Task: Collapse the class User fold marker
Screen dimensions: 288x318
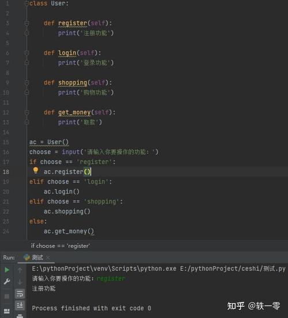Action: point(26,3)
